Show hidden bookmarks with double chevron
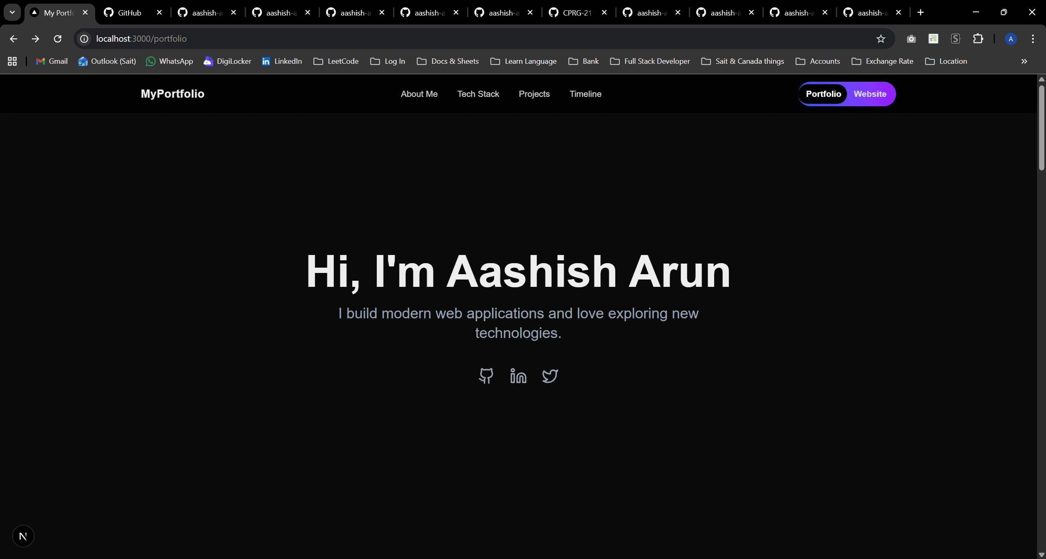This screenshot has height=559, width=1046. 1024,61
